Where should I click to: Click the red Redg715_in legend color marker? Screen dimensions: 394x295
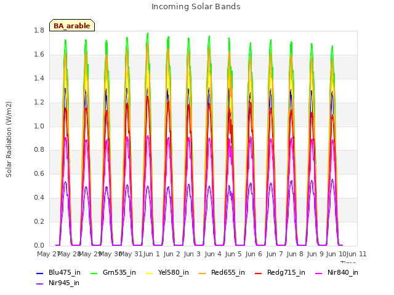pos(259,273)
